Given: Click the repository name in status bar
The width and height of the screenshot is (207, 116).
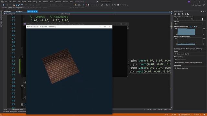Looking at the screenshot, I should pos(185,115).
